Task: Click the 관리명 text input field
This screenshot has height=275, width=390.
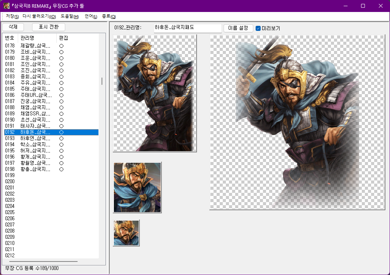Action: (x=188, y=28)
